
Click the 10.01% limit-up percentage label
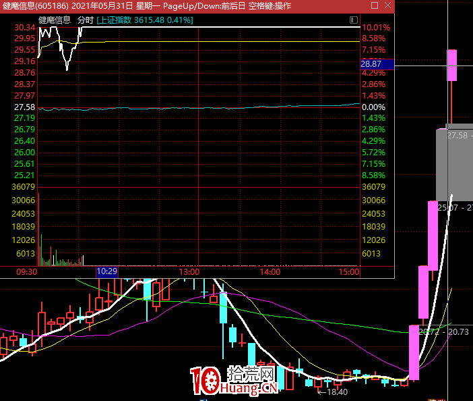pos(375,28)
